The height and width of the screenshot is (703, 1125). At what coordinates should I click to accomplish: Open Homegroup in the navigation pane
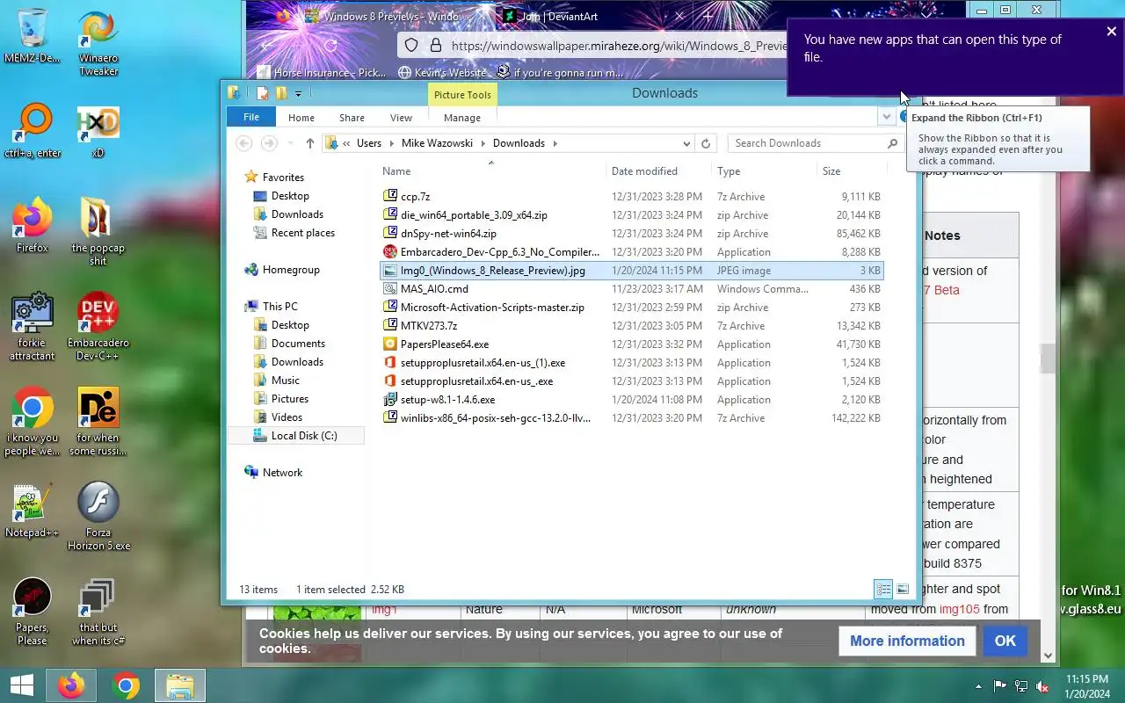[x=291, y=270]
